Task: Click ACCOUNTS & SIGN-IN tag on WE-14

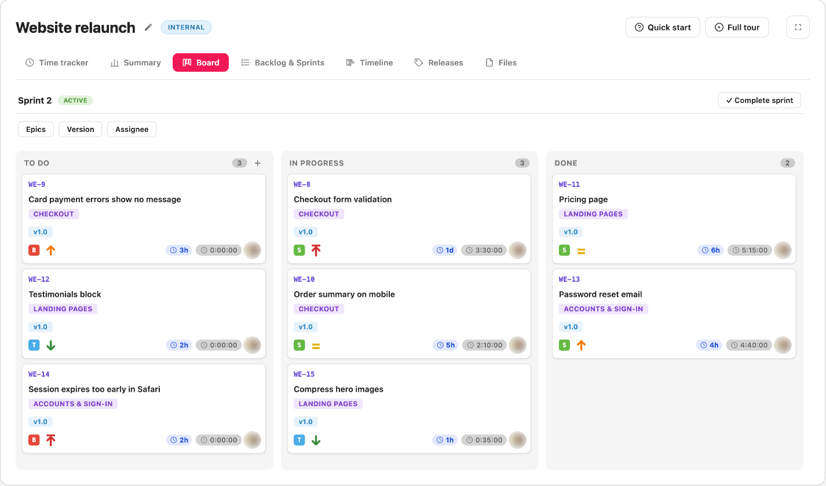Action: click(73, 404)
